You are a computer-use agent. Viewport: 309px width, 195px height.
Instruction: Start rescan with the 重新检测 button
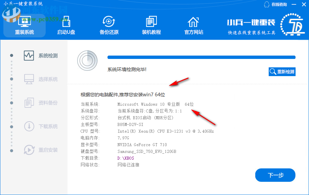click(x=282, y=71)
